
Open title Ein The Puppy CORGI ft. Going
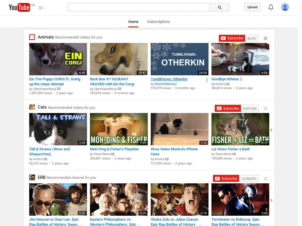click(x=55, y=82)
